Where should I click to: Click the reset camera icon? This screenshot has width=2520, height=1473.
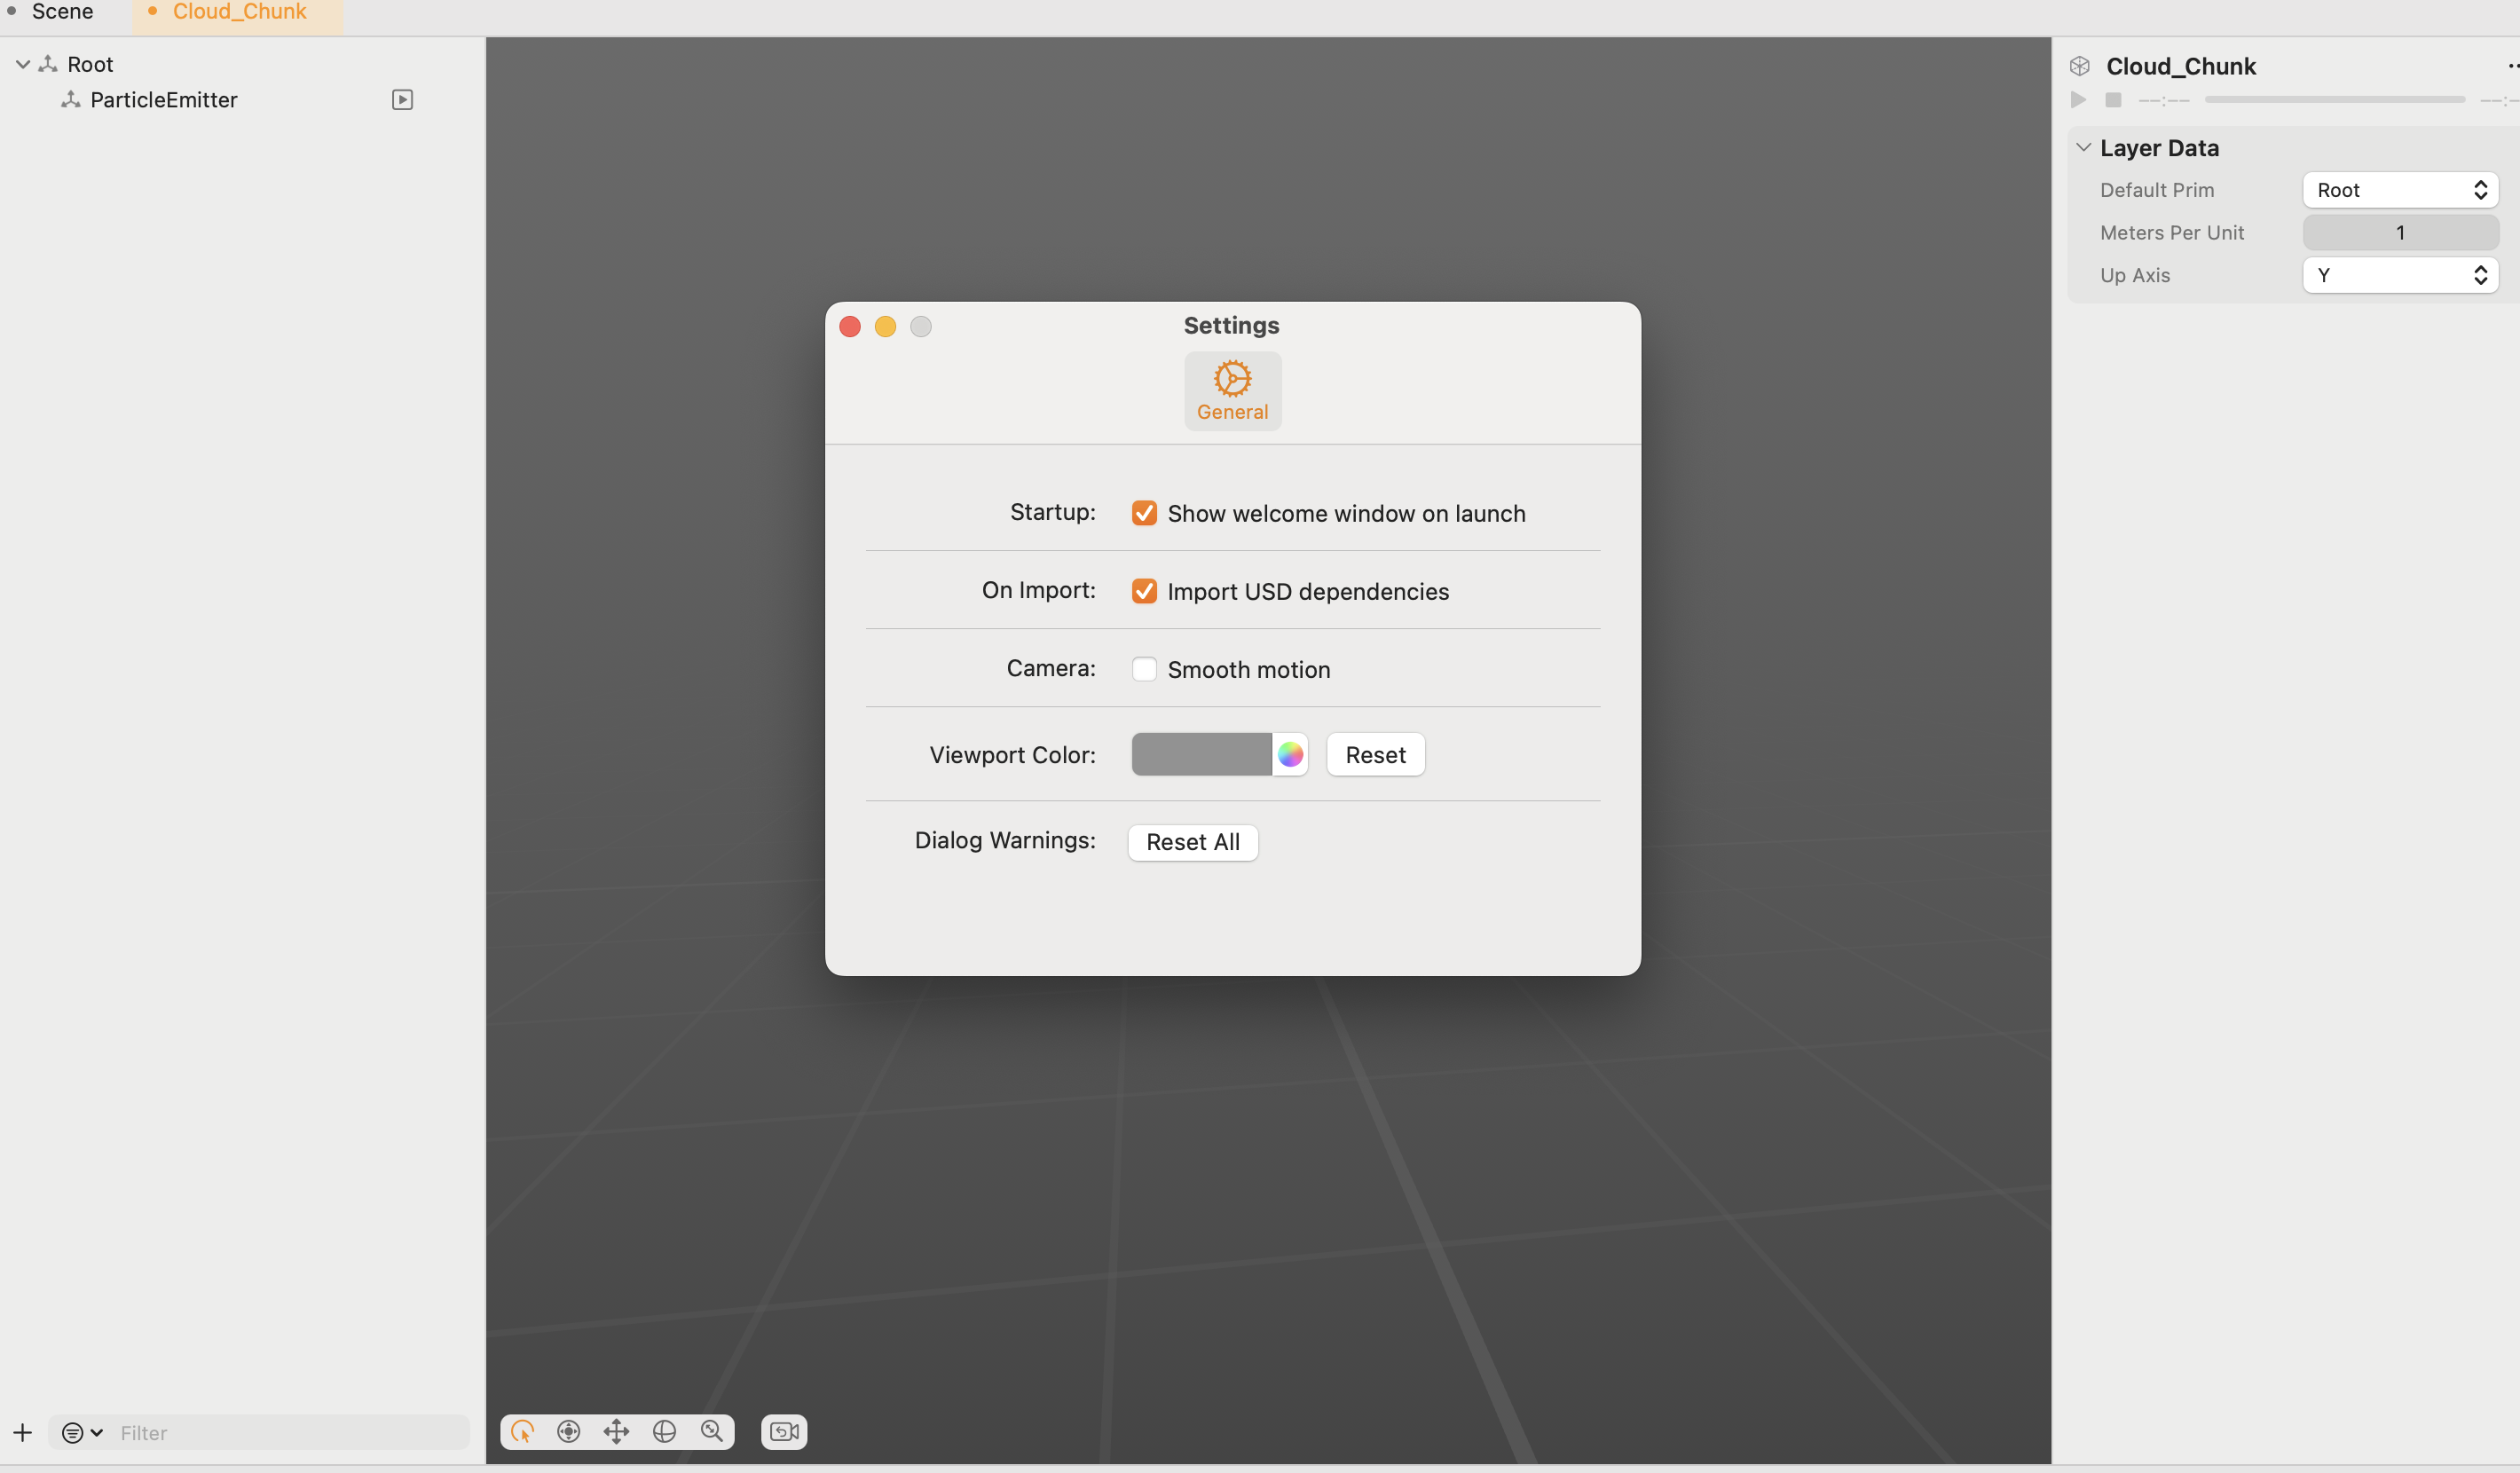[784, 1431]
